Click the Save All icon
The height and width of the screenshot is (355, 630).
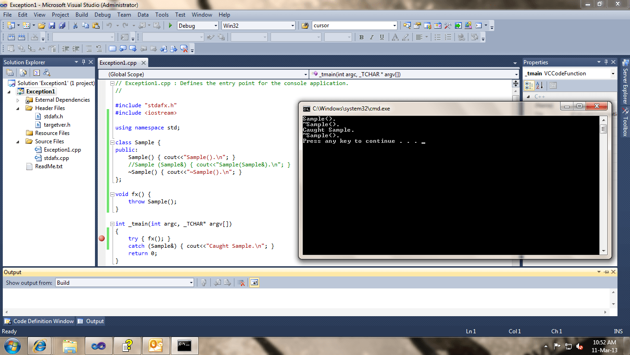[62, 26]
